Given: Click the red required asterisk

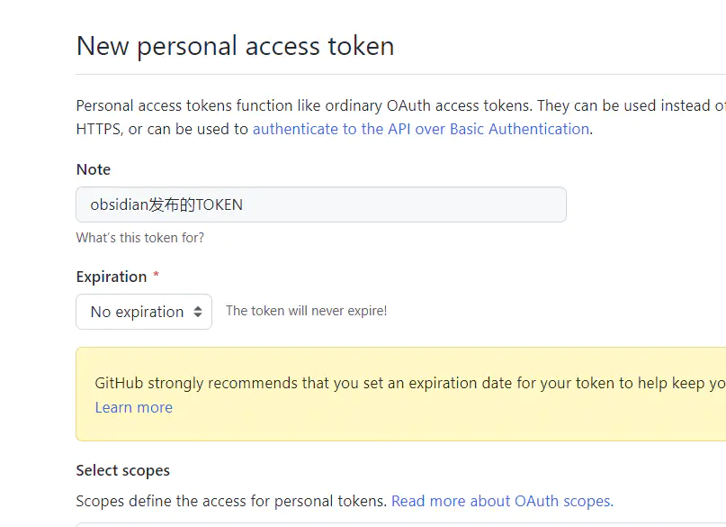Looking at the screenshot, I should (157, 276).
